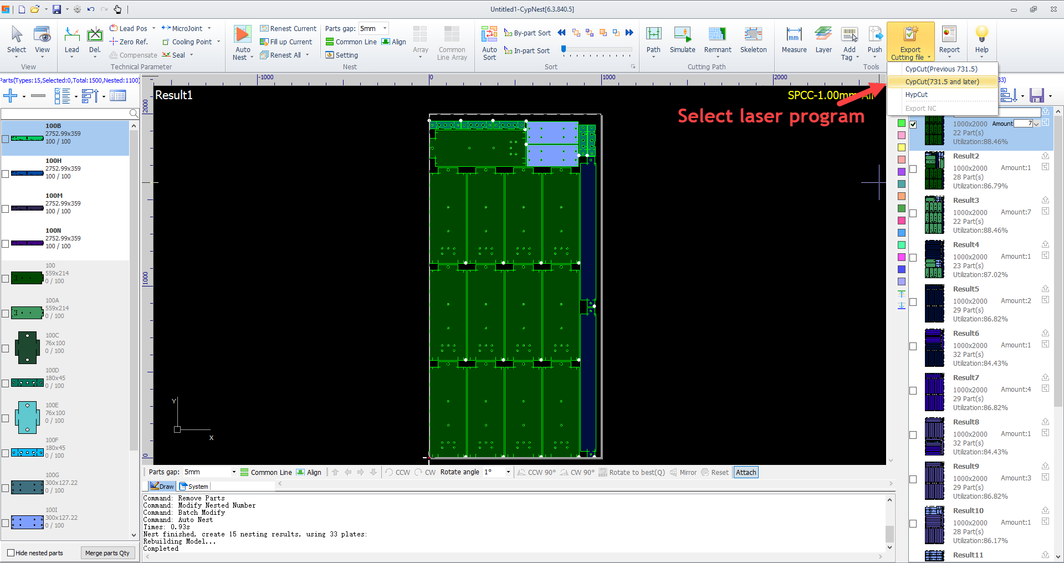Adjust the Sort step slider
This screenshot has width=1064, height=563.
(x=564, y=49)
